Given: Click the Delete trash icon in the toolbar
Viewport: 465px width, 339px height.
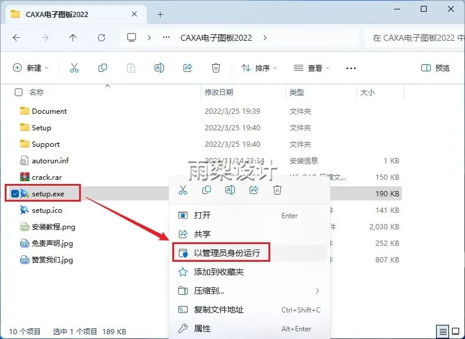Looking at the screenshot, I should click(216, 68).
